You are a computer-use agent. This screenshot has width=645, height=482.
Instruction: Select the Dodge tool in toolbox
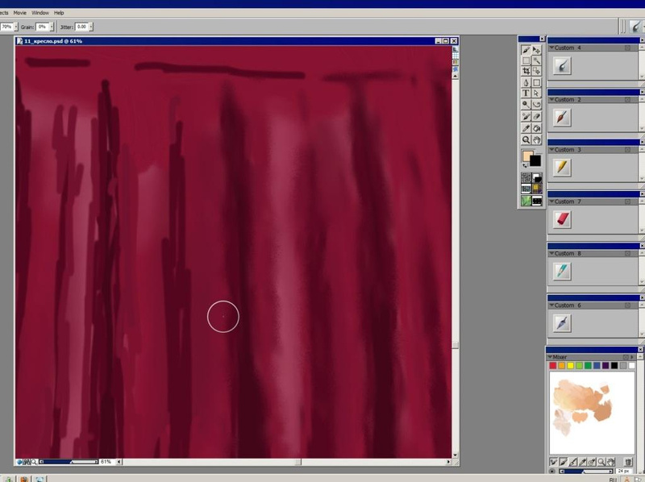(526, 105)
